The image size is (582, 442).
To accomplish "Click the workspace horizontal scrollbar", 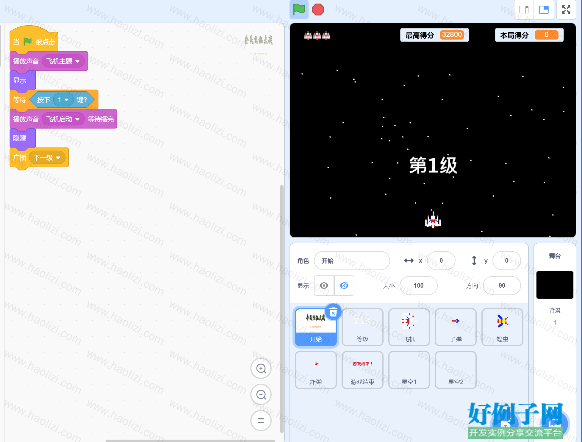I will pyautogui.click(x=190, y=441).
